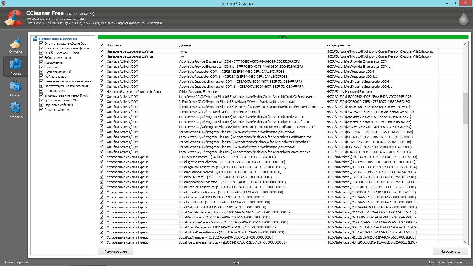Click the Piriform pear icon
Viewport: 473px width, 266px height.
point(464,18)
